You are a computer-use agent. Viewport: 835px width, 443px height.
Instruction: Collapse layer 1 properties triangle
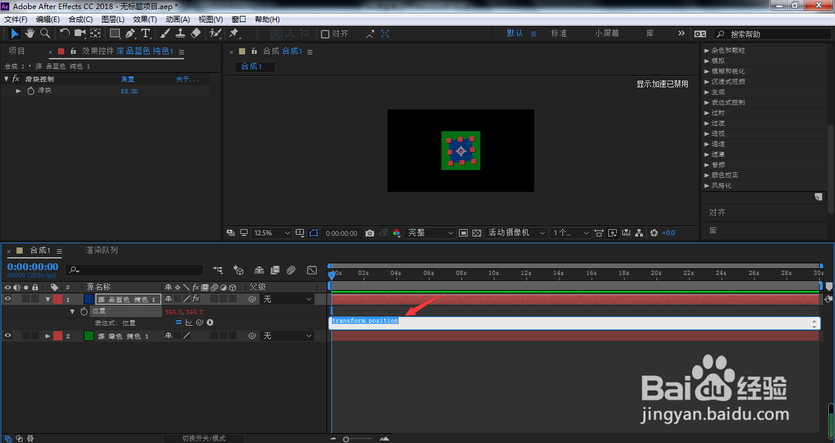[48, 299]
